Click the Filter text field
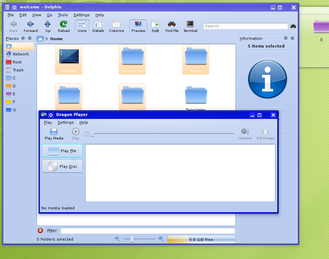 point(148,231)
